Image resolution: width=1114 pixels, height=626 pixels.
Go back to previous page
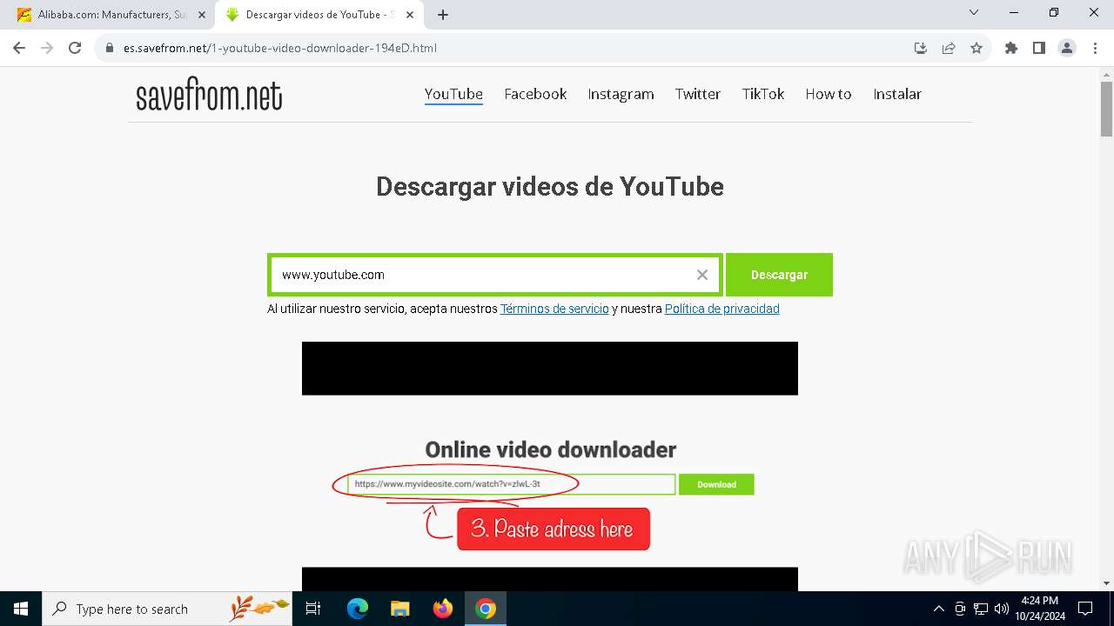(x=19, y=48)
